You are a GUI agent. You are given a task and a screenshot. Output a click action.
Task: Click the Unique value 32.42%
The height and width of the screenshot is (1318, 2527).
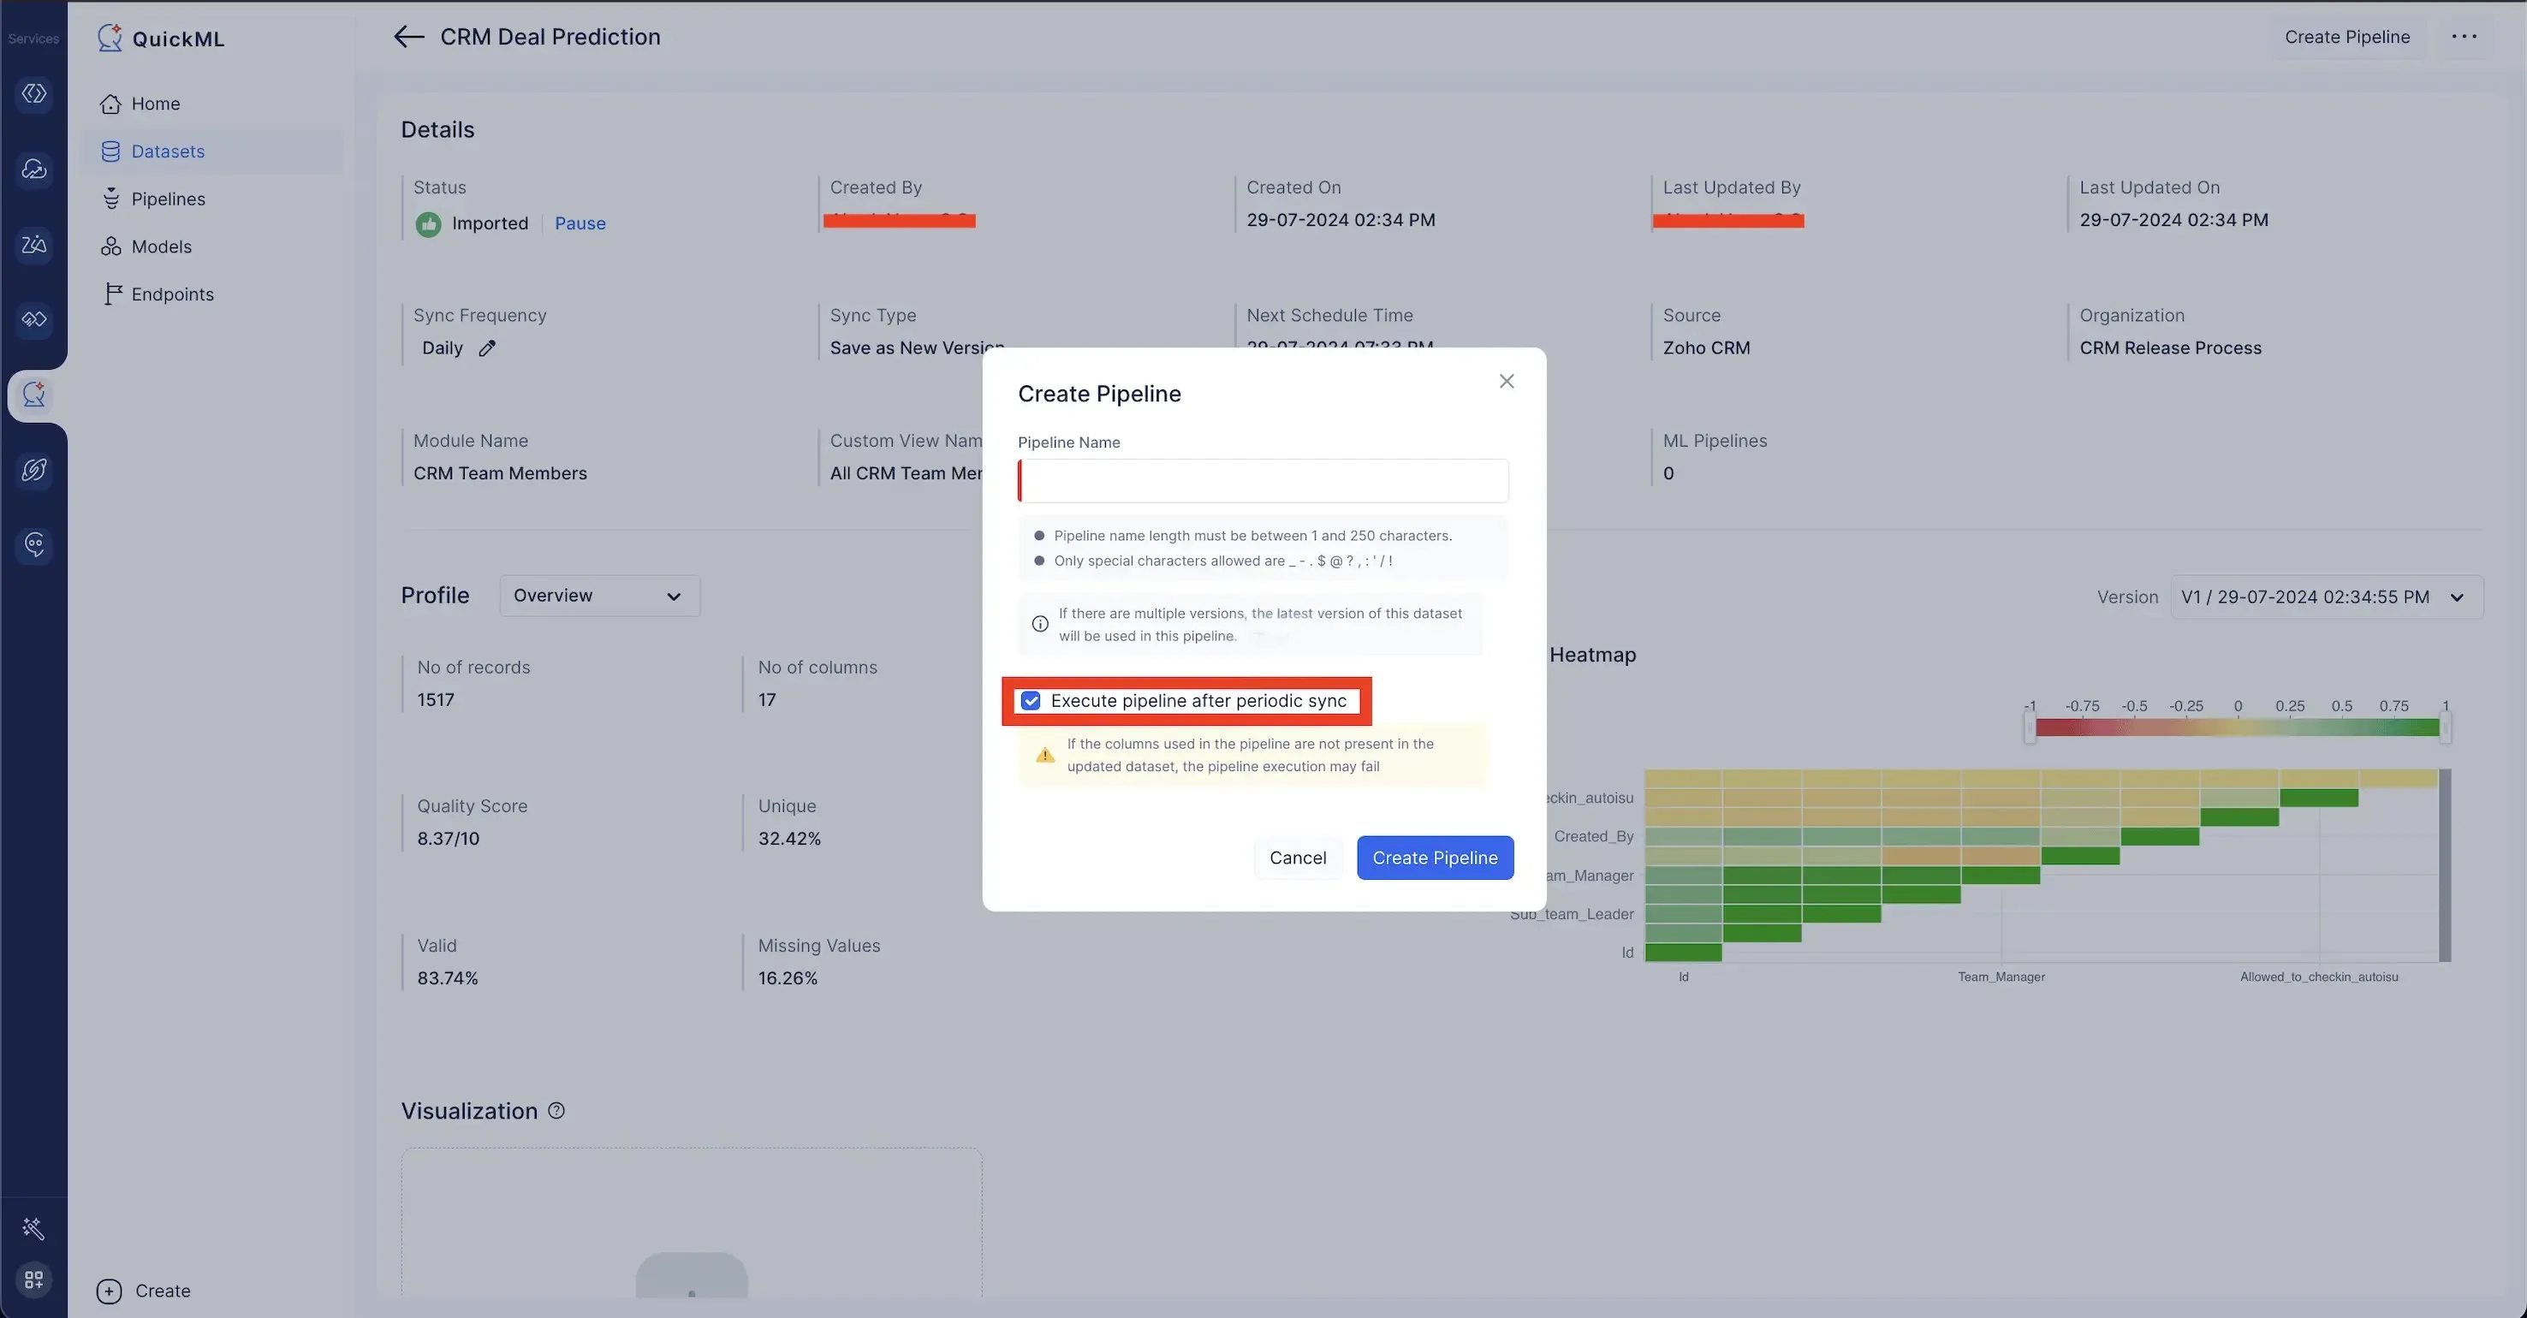pyautogui.click(x=788, y=839)
